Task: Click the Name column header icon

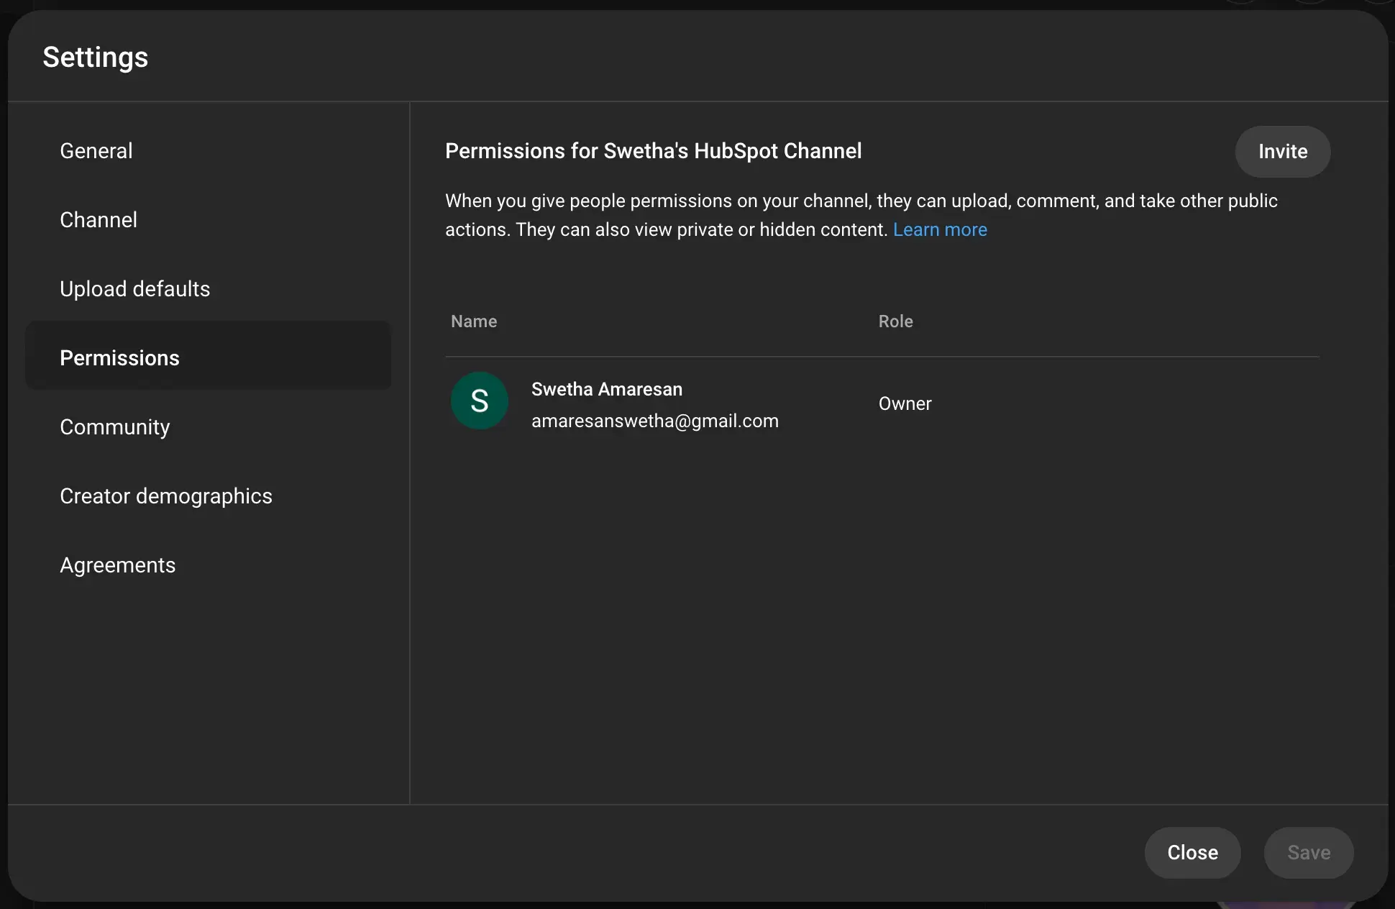Action: (474, 321)
